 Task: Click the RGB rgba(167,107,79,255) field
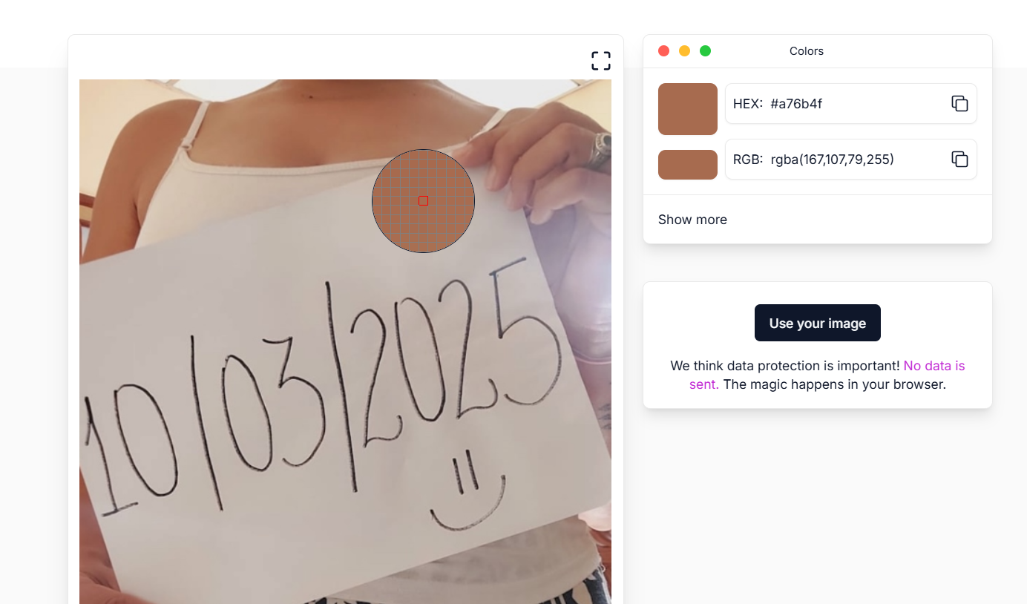click(x=850, y=159)
